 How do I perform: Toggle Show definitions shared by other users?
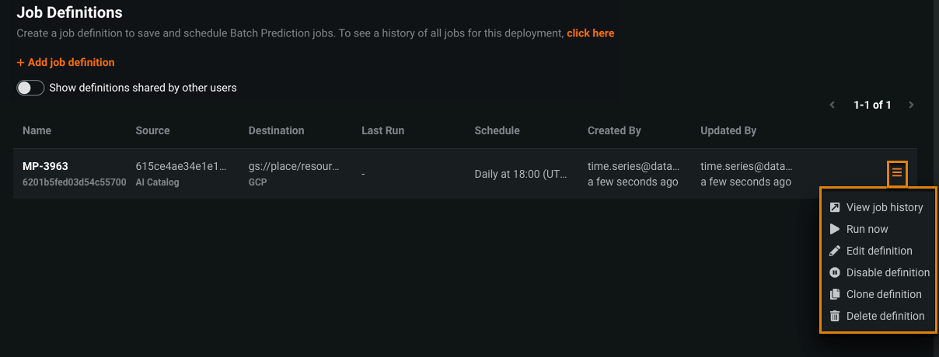click(x=30, y=88)
